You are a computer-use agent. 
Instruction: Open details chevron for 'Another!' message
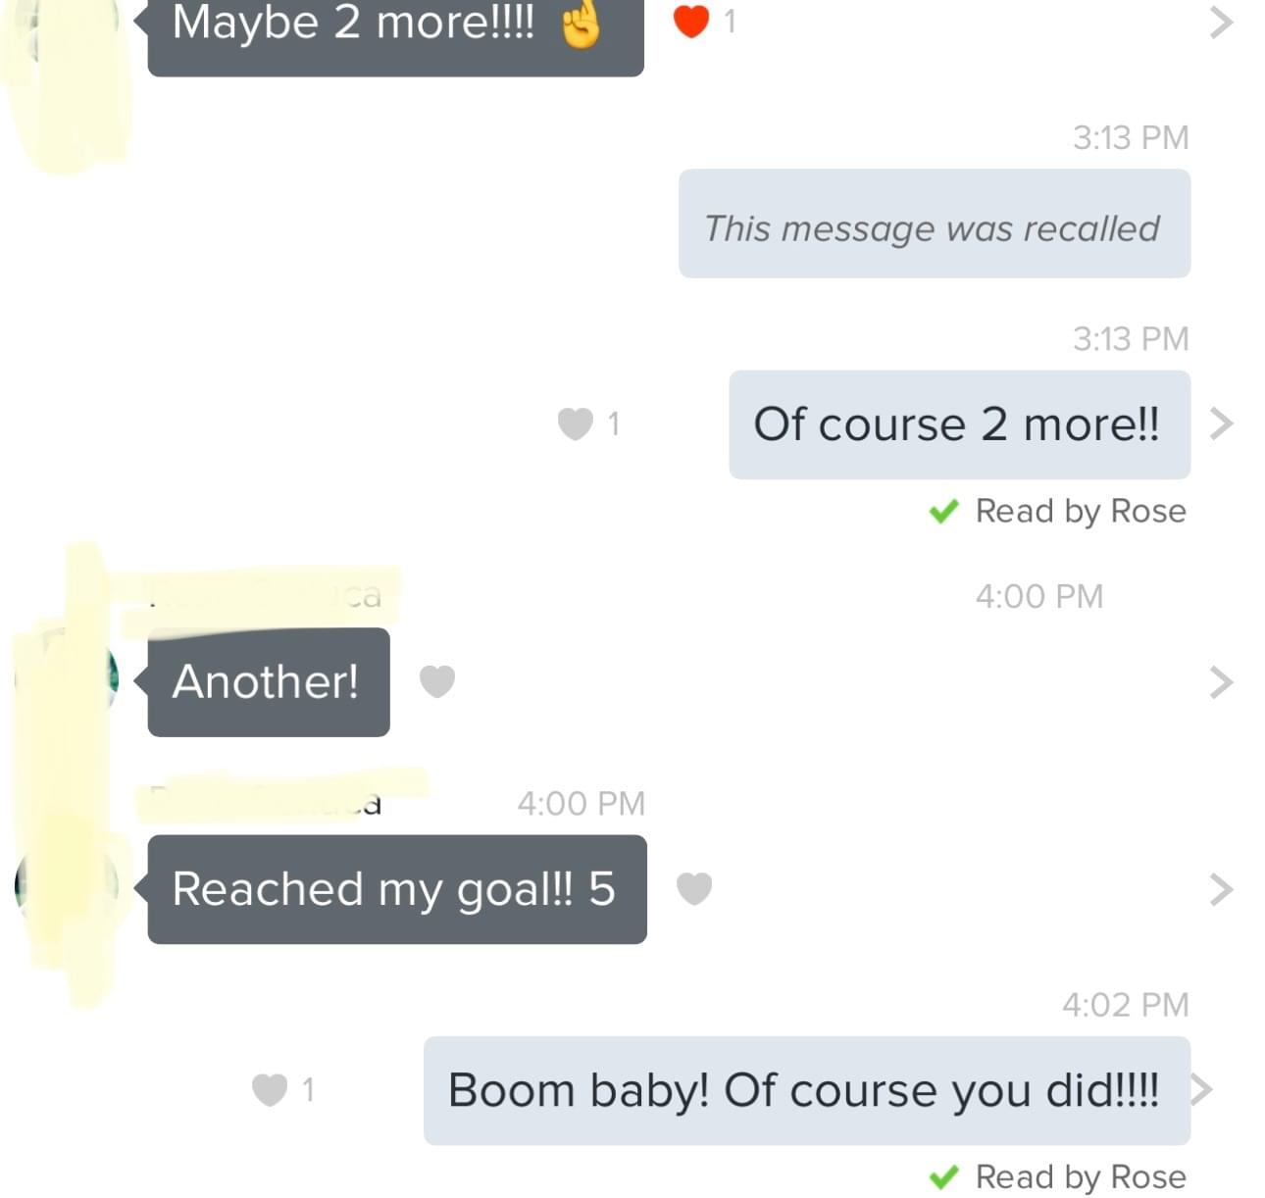coord(1221,681)
